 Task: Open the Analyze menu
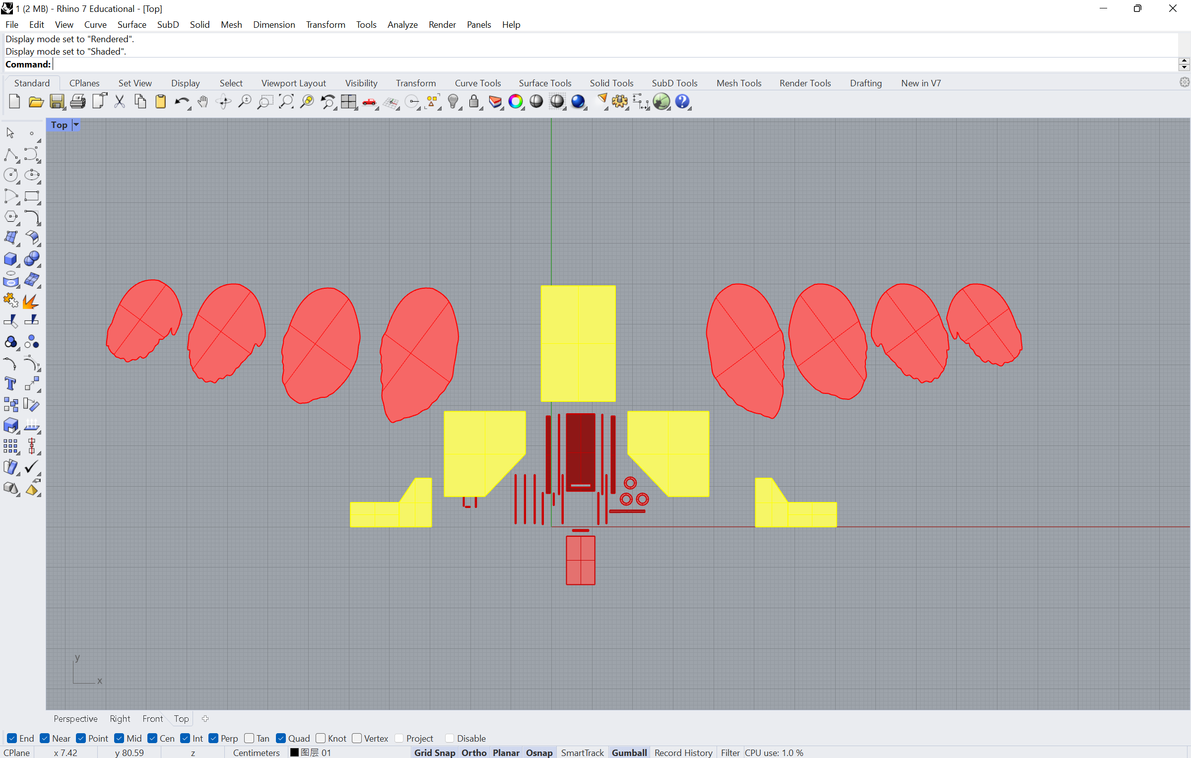point(402,24)
